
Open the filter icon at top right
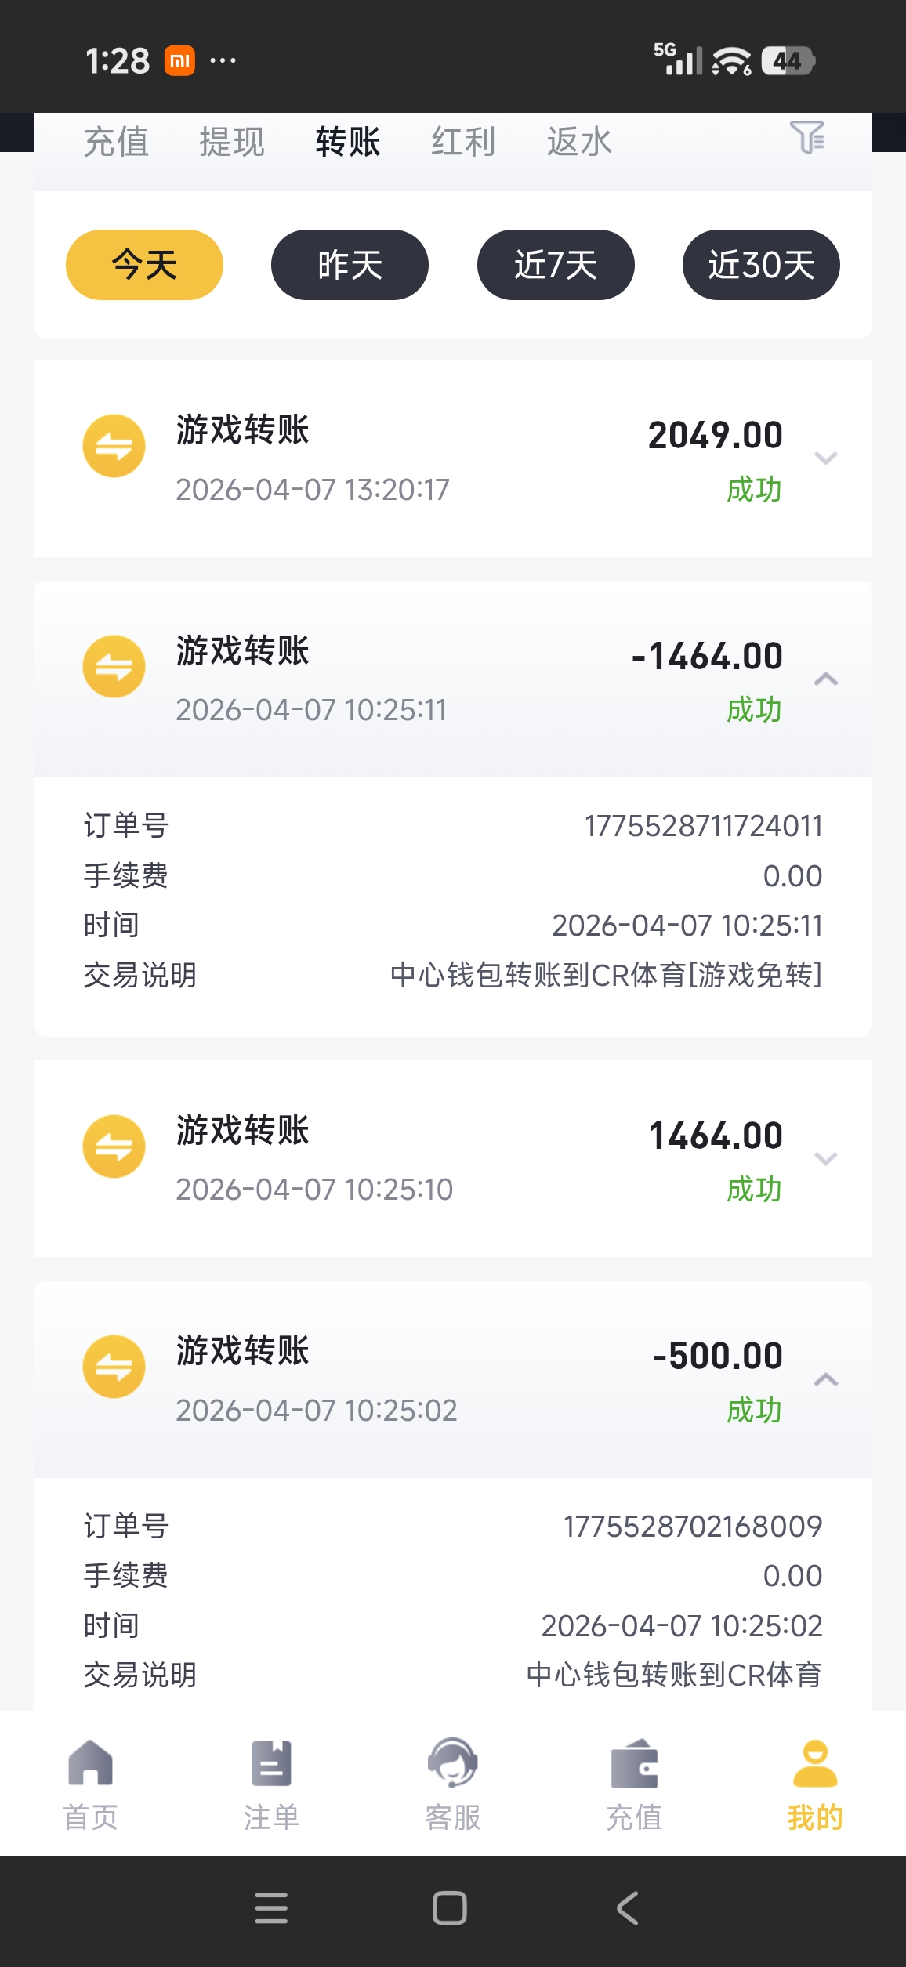[806, 138]
